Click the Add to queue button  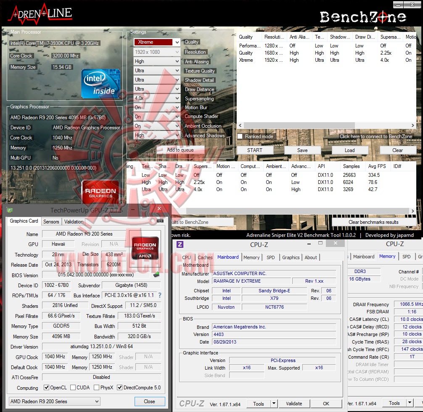click(180, 150)
